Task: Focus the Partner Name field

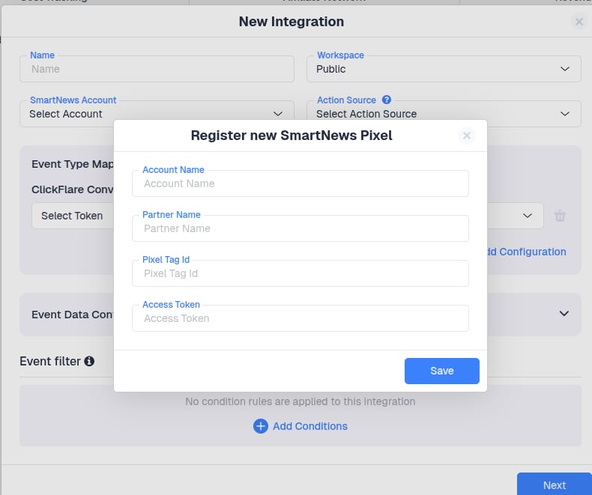Action: point(300,228)
